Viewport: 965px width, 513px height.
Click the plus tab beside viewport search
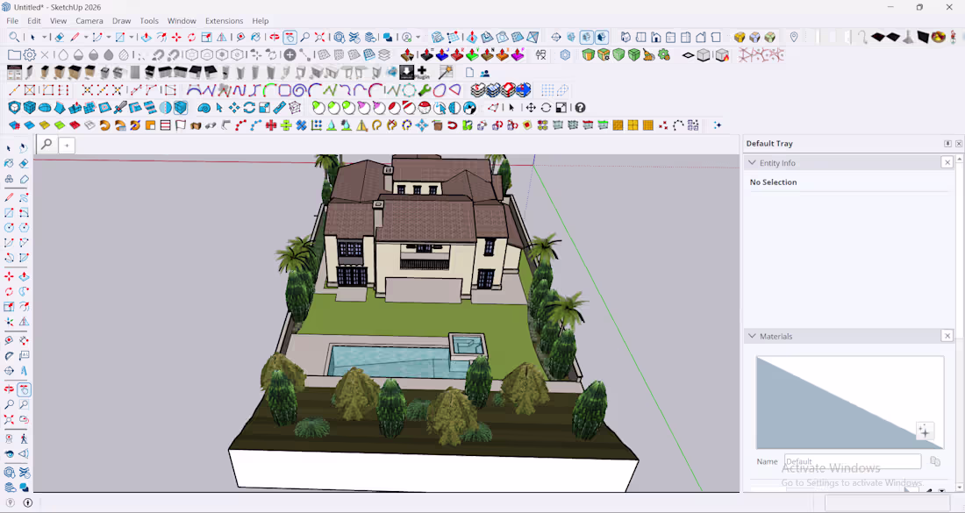67,146
